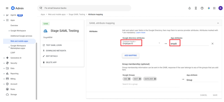Delete the empID attribute mapping row
The width and height of the screenshot is (224, 102).
tap(213, 44)
